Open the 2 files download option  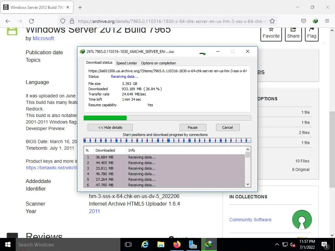click(x=304, y=133)
